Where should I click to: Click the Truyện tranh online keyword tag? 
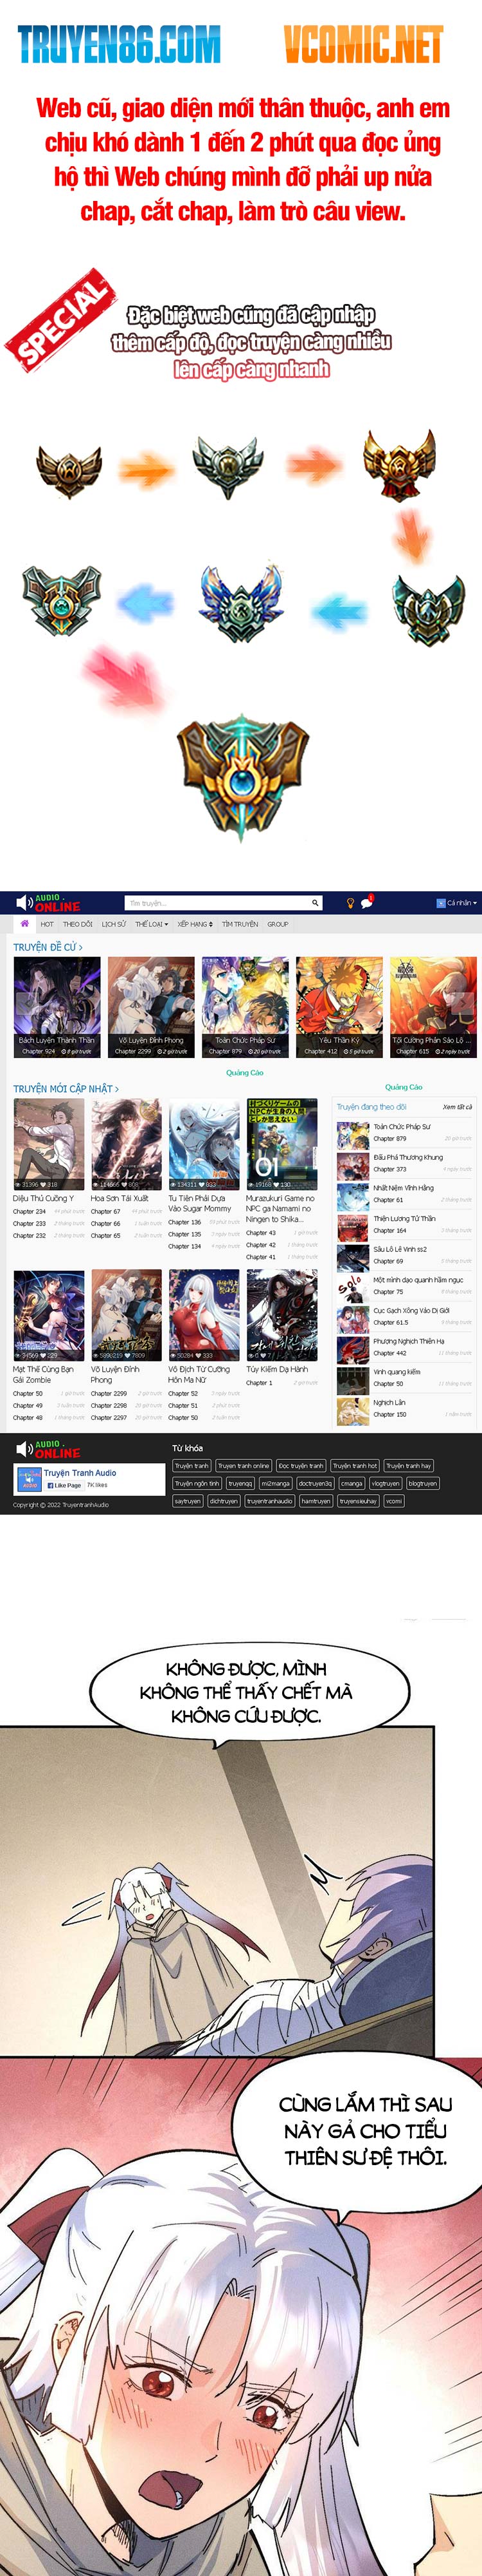(x=244, y=1466)
